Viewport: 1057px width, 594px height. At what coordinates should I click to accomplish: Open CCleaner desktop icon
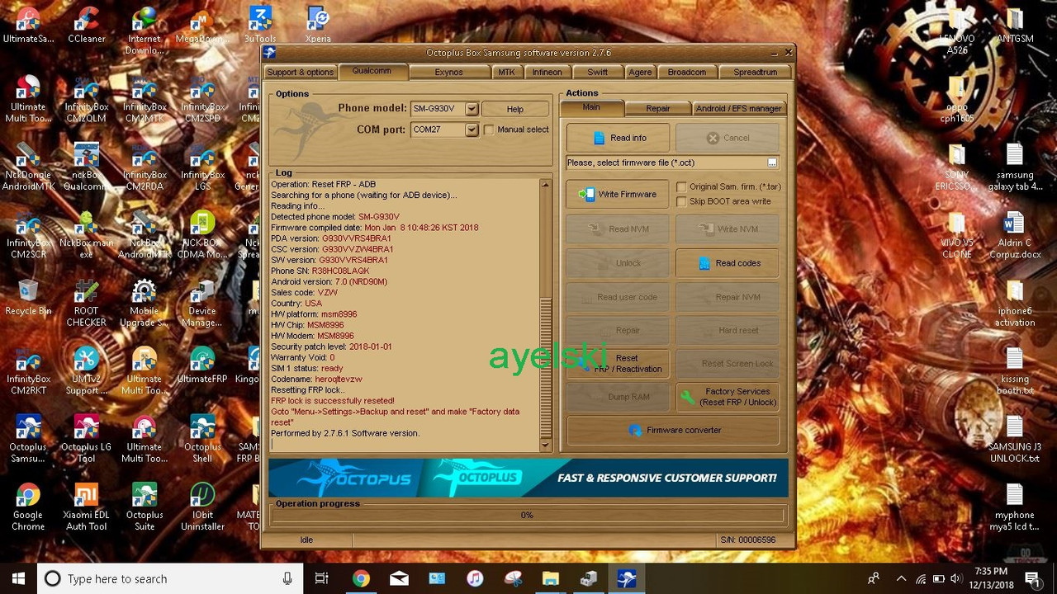pyautogui.click(x=87, y=25)
